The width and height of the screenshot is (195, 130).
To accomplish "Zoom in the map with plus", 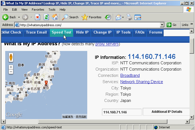I will (x=11, y=67).
